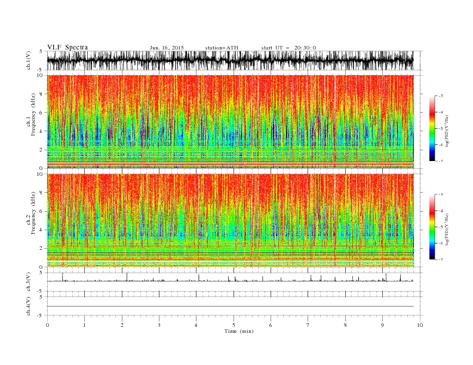
Task: Click the "station=ATH" header label
Action: [x=222, y=48]
